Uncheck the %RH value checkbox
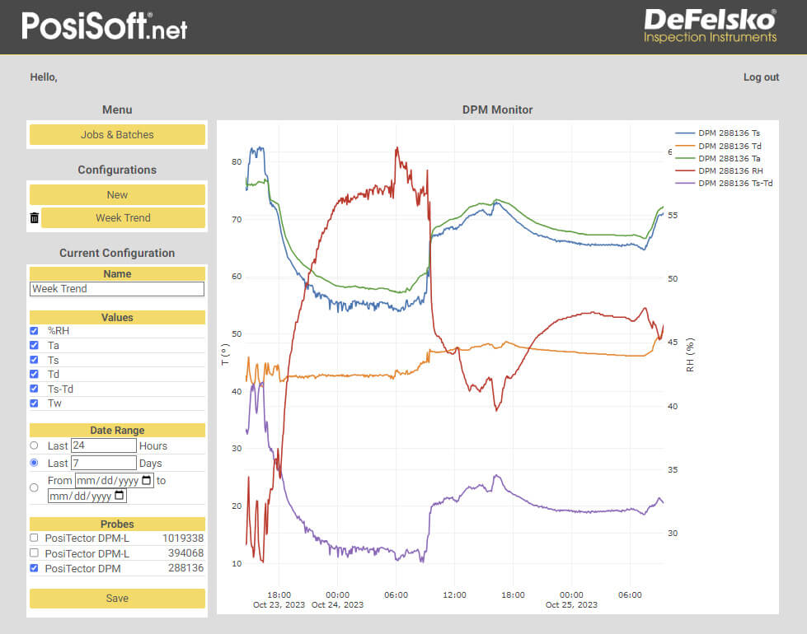The width and height of the screenshot is (807, 634). [x=34, y=331]
